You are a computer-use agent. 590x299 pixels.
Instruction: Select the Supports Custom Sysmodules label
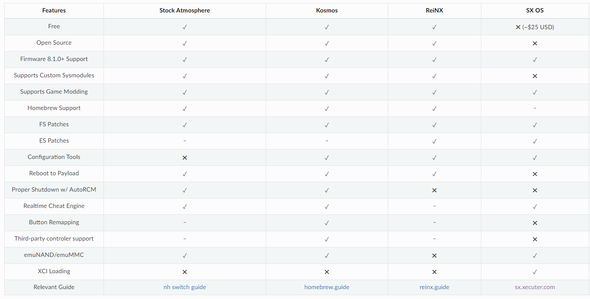[x=54, y=75]
